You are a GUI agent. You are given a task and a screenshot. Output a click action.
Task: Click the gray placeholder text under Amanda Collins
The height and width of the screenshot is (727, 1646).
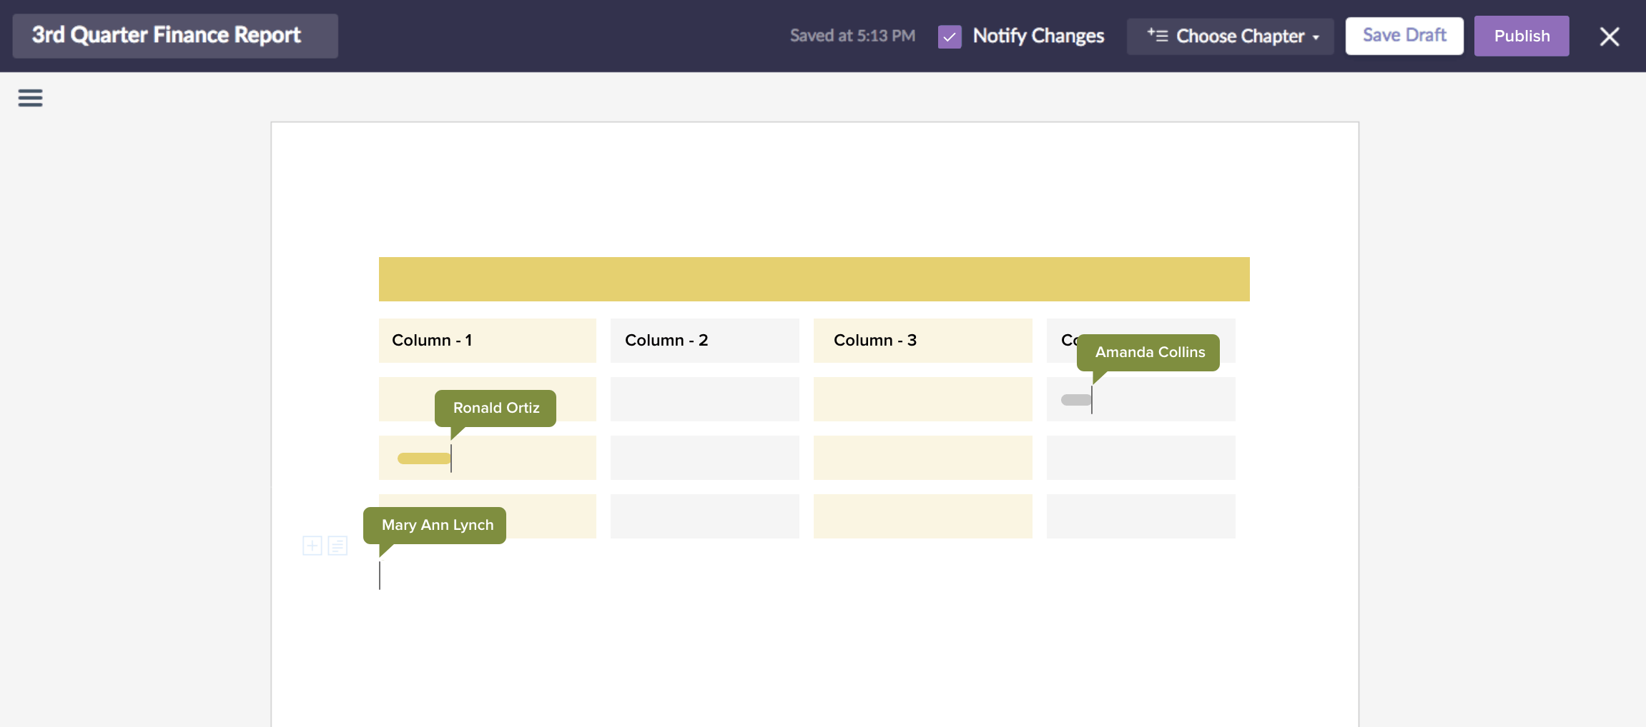(x=1075, y=400)
